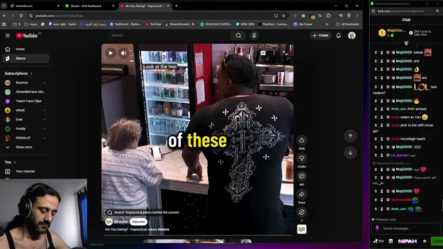Mute the Shorts video volume
443x249 pixels.
coord(124,53)
